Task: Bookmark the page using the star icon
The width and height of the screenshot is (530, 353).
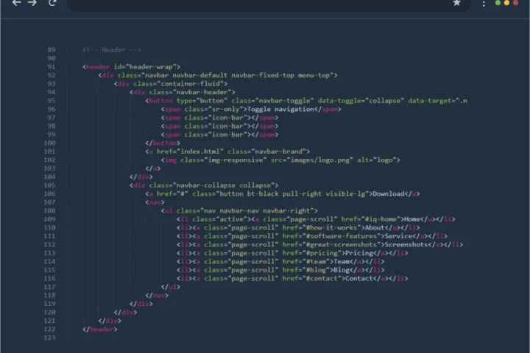Action: click(x=456, y=4)
